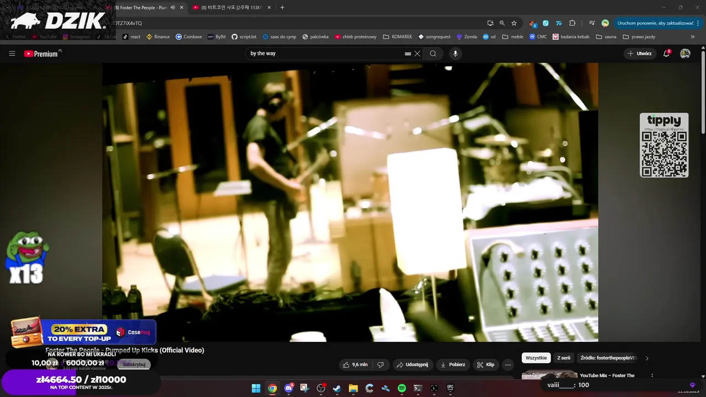This screenshot has width=706, height=397.
Task: Go to YouTube Premium home logo
Action: point(41,53)
